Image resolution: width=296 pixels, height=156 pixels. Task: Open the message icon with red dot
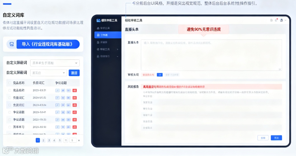pos(276,20)
